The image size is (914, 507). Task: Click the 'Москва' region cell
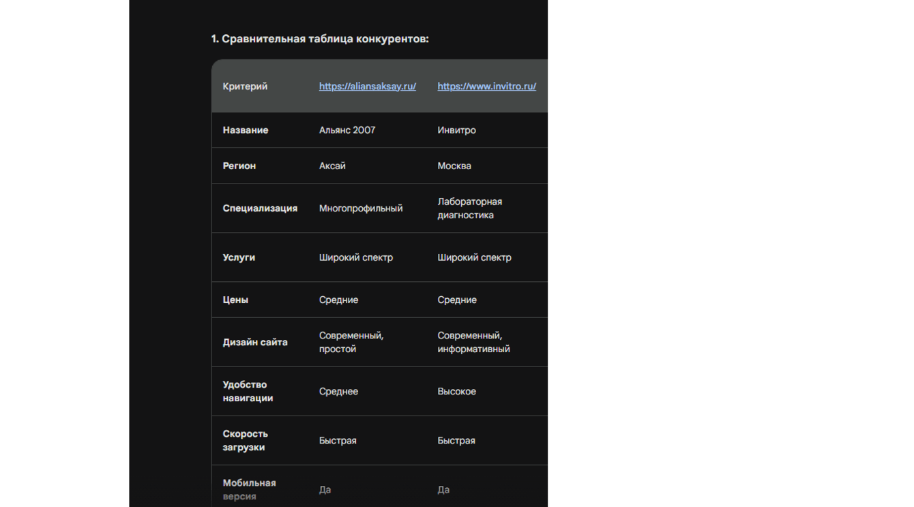point(454,166)
